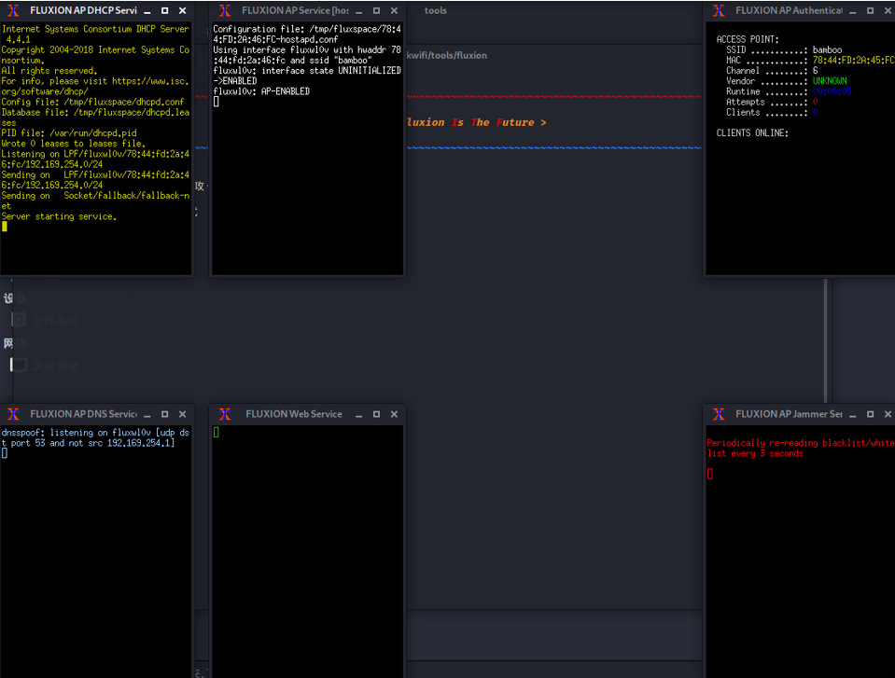Click the background file manager vertical scrollbar
Image resolution: width=895 pixels, height=678 pixels.
pyautogui.click(x=826, y=339)
